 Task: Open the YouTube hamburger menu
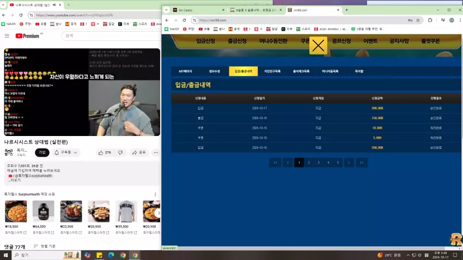pyautogui.click(x=7, y=36)
